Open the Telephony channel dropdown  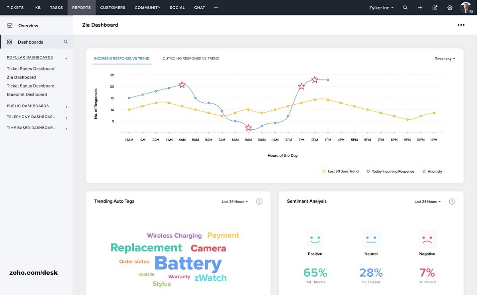[445, 59]
